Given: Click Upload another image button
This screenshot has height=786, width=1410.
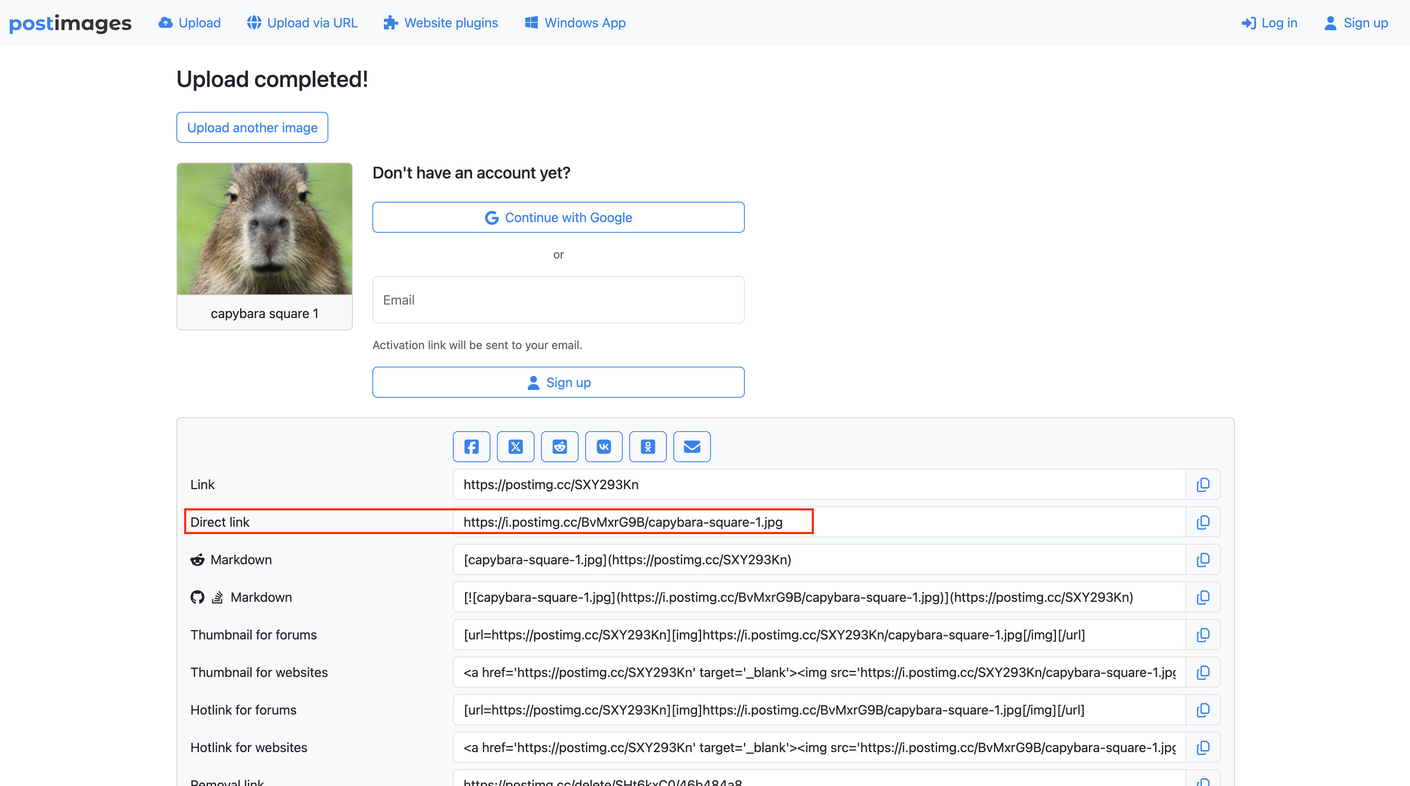Looking at the screenshot, I should tap(252, 127).
